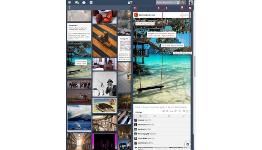Image resolution: width=262 pixels, height=150 pixels.
Task: Click the search magnifier button
Action: pyautogui.click(x=183, y=3)
